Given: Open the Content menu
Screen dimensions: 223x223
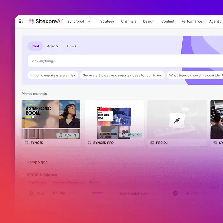Looking at the screenshot, I should tap(168, 21).
